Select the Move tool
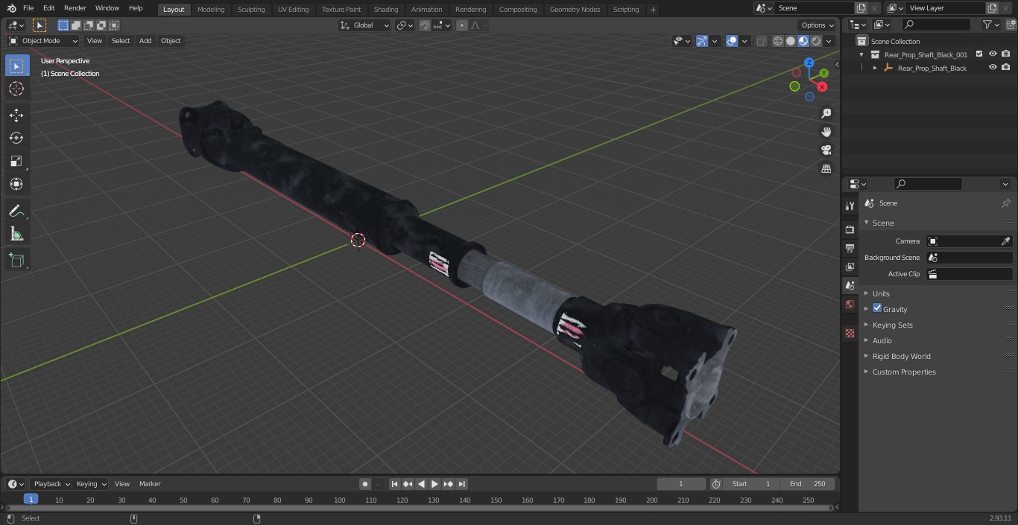 (x=16, y=115)
